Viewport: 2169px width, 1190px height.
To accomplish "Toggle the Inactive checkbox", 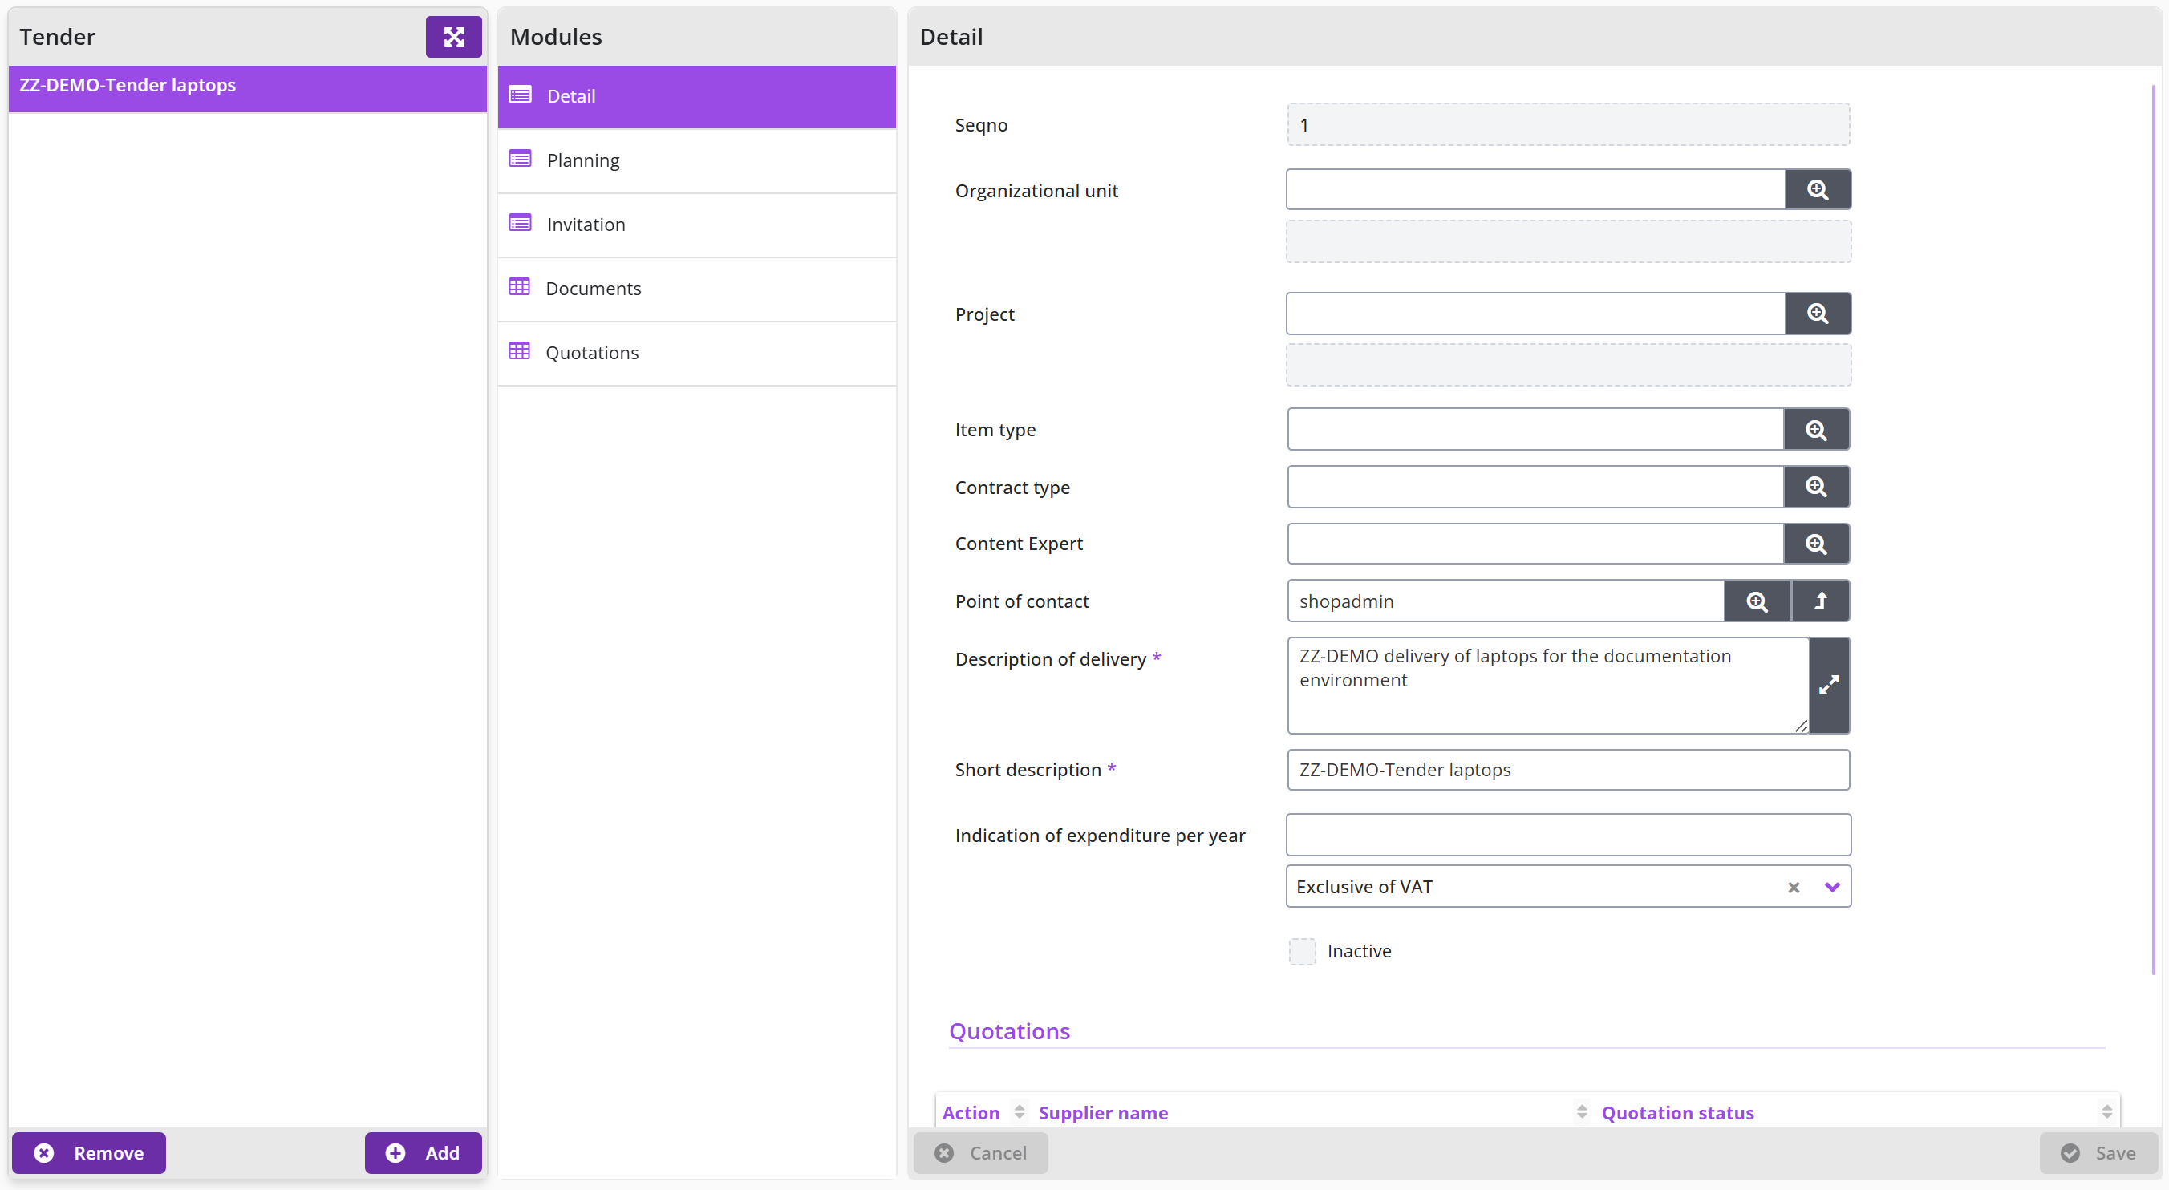I will (1302, 951).
